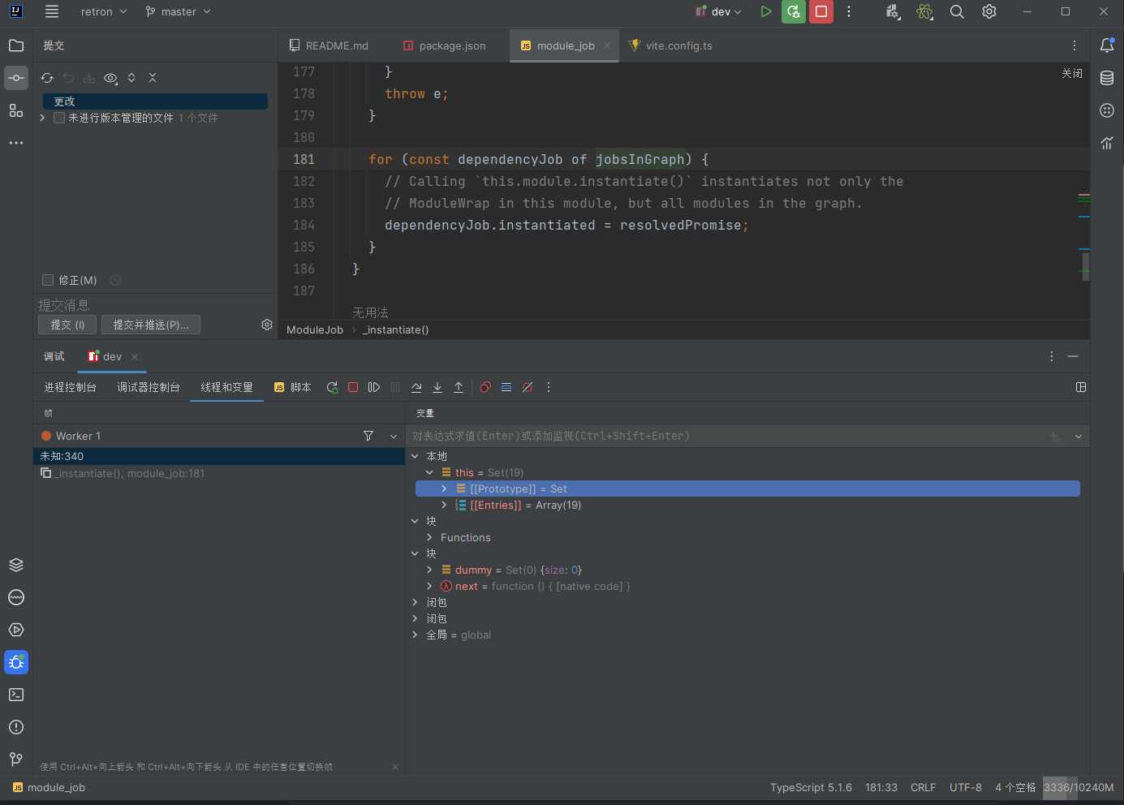
Task: Expand the [[Entries]] Array(19) node
Action: click(x=444, y=505)
